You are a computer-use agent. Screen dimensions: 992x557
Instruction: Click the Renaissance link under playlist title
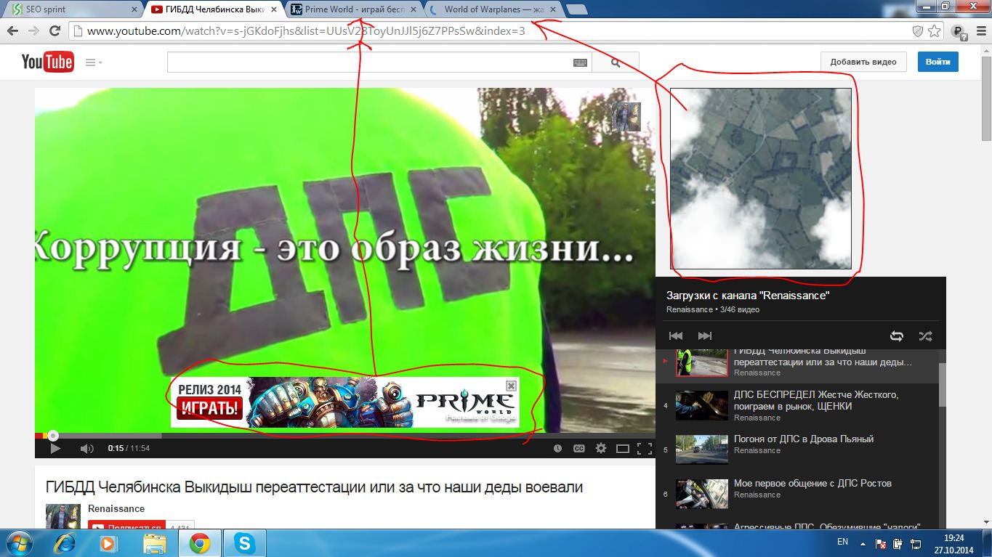[690, 309]
